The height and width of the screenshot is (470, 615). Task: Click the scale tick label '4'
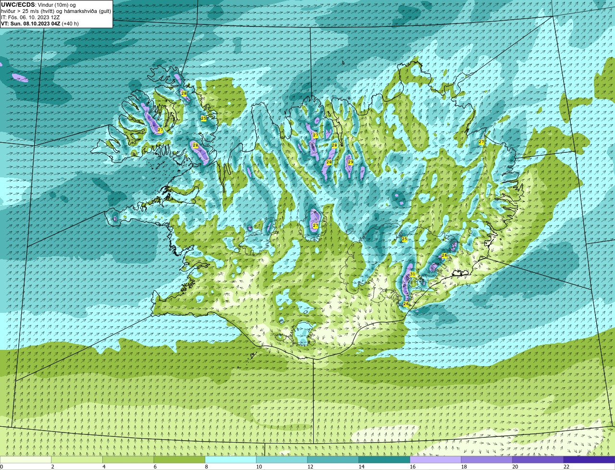click(x=104, y=467)
